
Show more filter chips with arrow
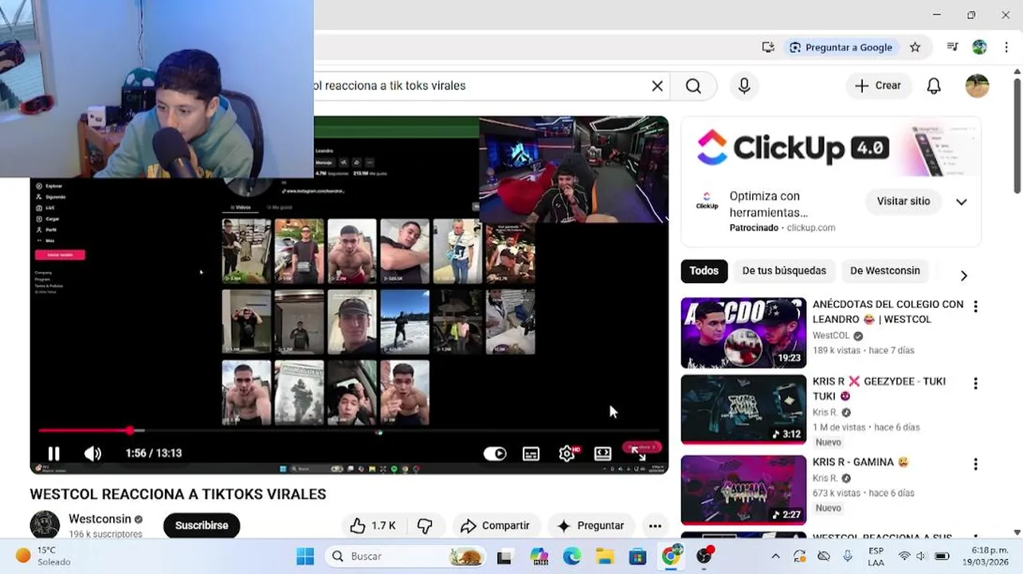(964, 275)
